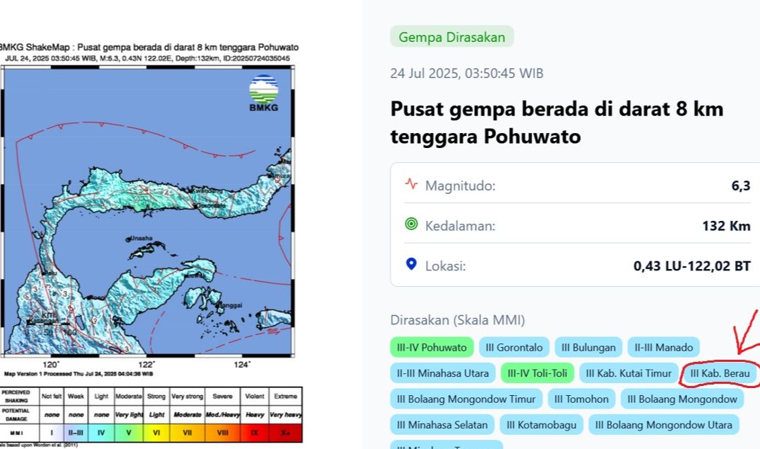760x449 pixels.
Task: Click the blue location pin beside Lokasi
Action: point(412,265)
